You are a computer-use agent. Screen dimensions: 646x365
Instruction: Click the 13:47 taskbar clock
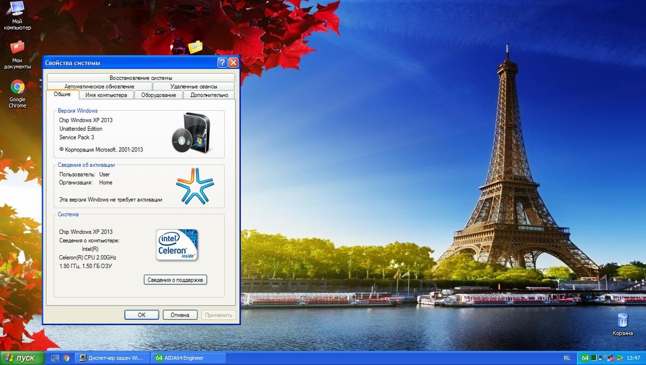click(633, 358)
